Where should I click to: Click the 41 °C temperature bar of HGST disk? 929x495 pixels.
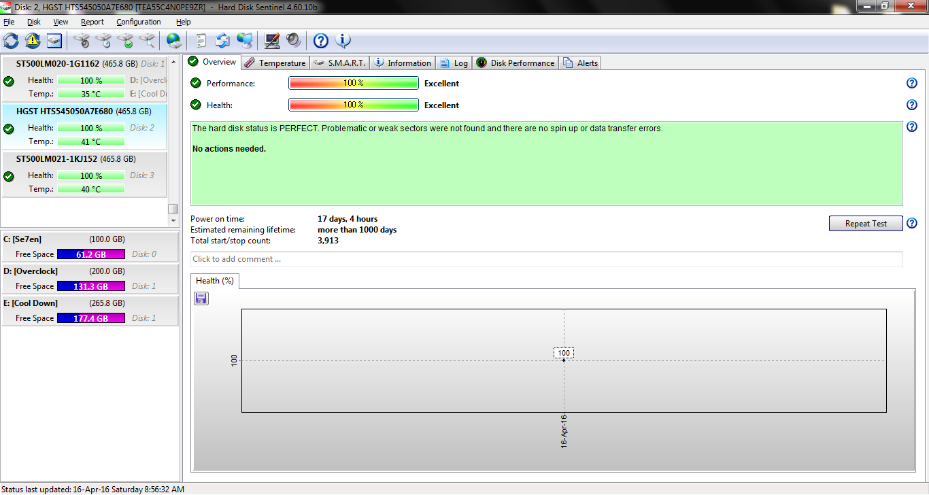[91, 141]
